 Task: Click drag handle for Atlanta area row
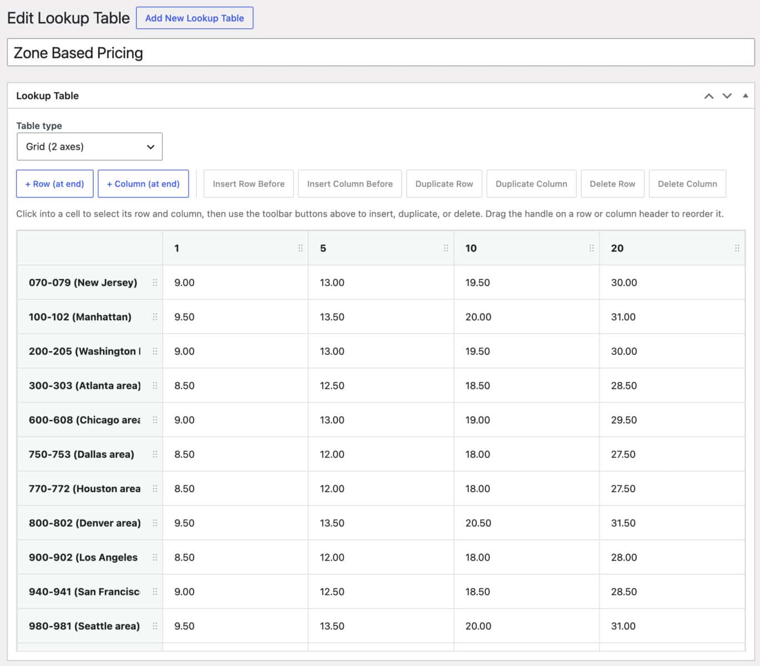[155, 386]
